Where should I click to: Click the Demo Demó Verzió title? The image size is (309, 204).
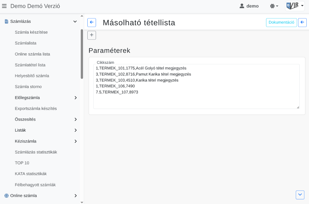[x=35, y=6]
